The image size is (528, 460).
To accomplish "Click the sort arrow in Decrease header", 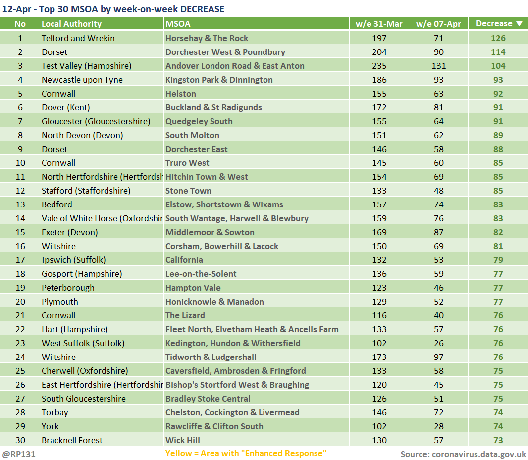I will [519, 24].
